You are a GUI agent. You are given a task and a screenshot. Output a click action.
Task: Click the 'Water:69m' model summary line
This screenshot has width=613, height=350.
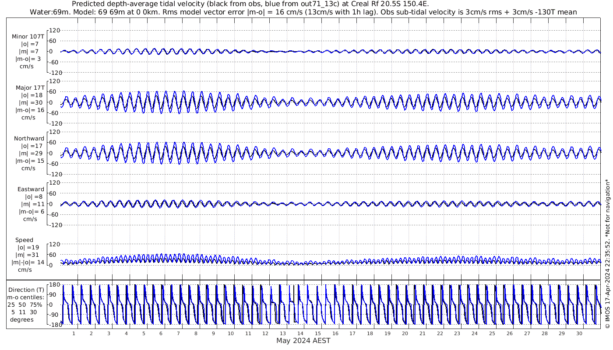tap(303, 12)
